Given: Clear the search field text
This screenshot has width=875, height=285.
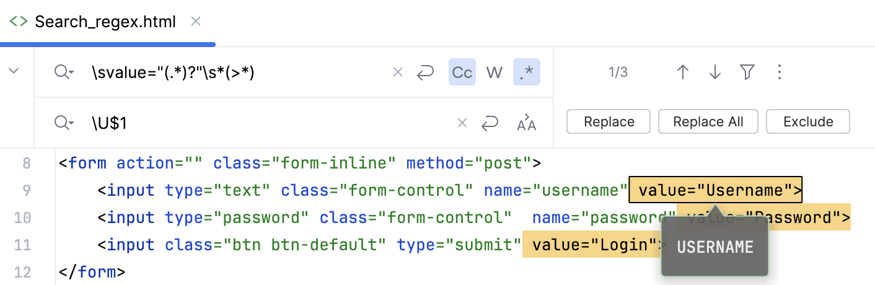Looking at the screenshot, I should coord(398,73).
